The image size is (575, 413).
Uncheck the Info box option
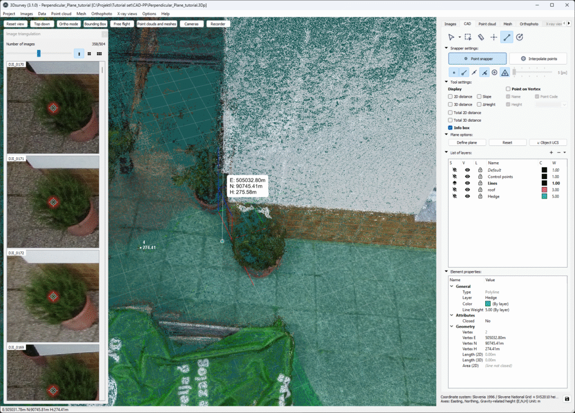pyautogui.click(x=450, y=128)
